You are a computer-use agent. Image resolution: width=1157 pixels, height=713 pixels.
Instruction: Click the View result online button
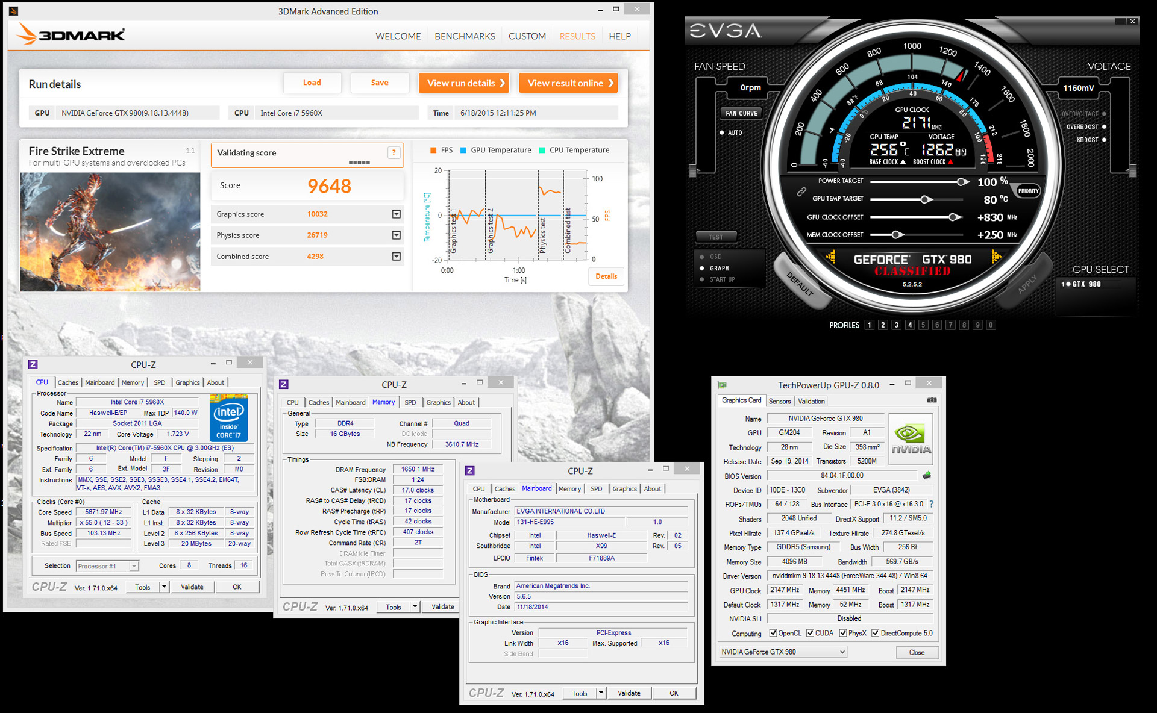pos(568,83)
